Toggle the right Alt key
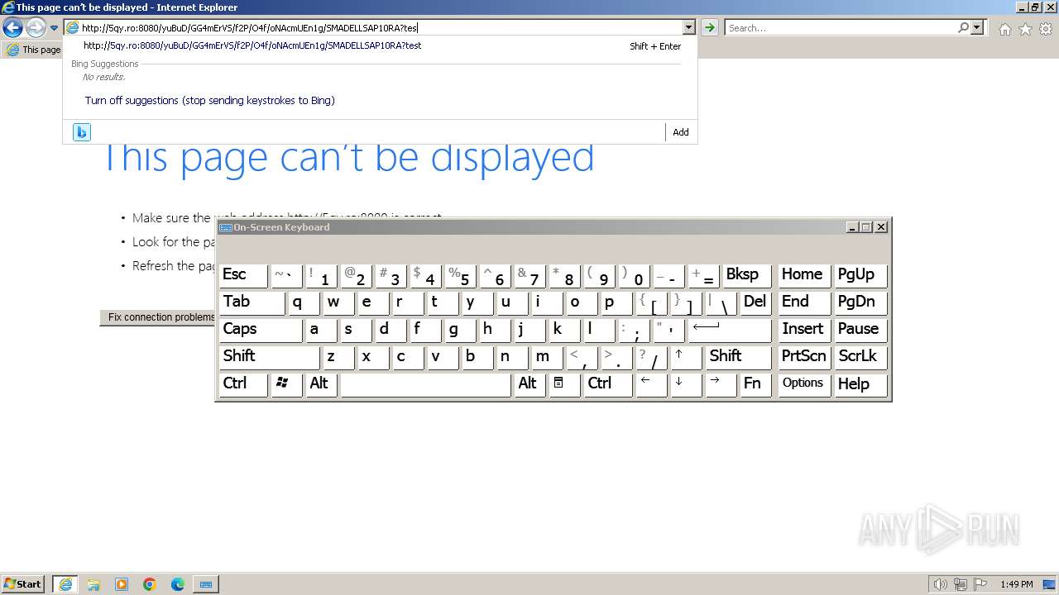1059x595 pixels. point(530,384)
